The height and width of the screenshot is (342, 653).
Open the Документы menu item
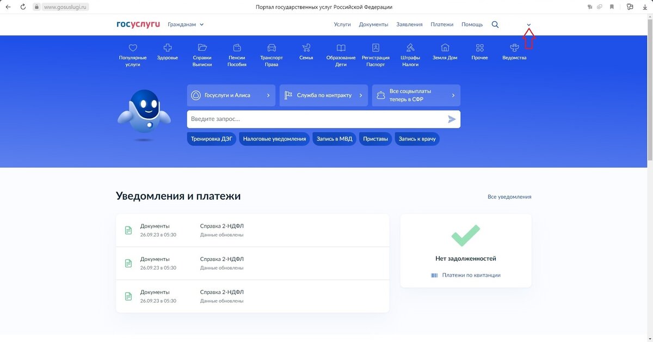pyautogui.click(x=373, y=25)
